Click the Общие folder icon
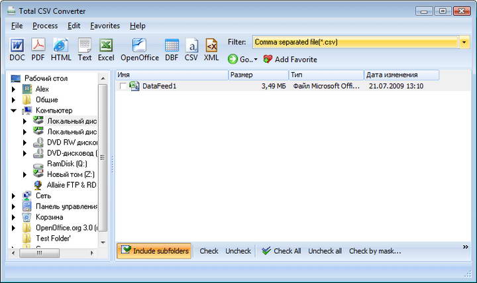Screen dimensions: 477x283 click(x=26, y=100)
